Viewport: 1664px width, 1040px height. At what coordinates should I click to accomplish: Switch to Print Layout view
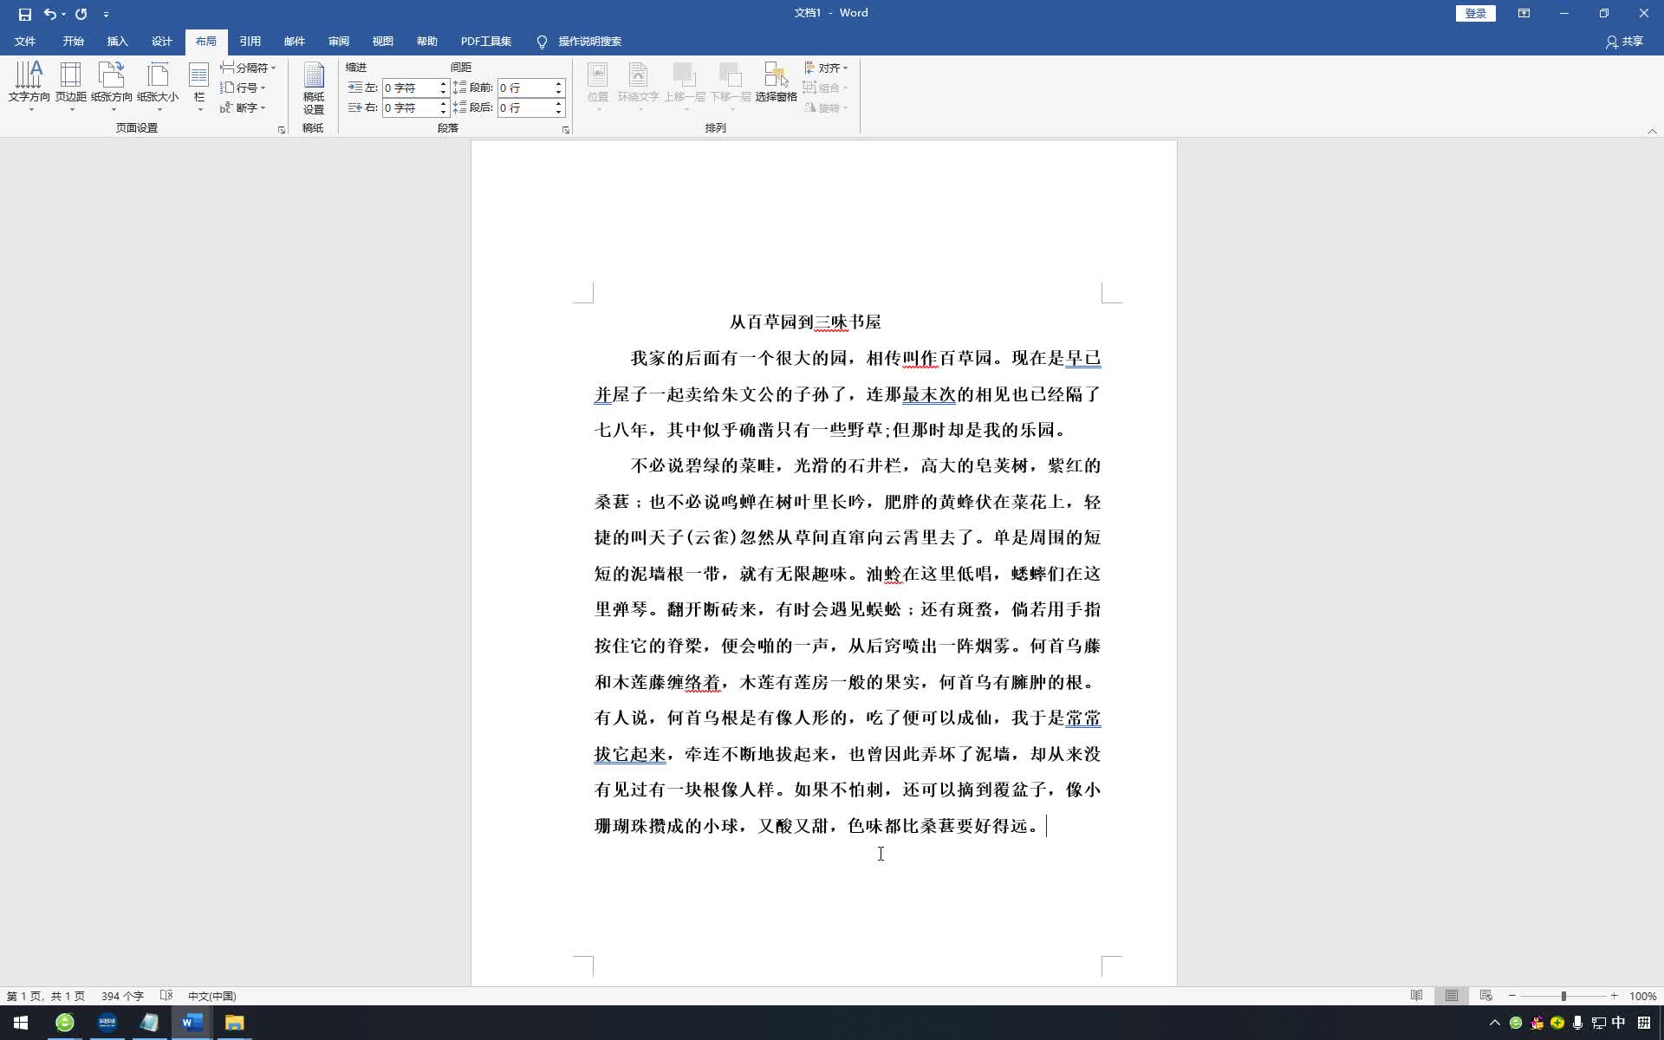[1451, 996]
